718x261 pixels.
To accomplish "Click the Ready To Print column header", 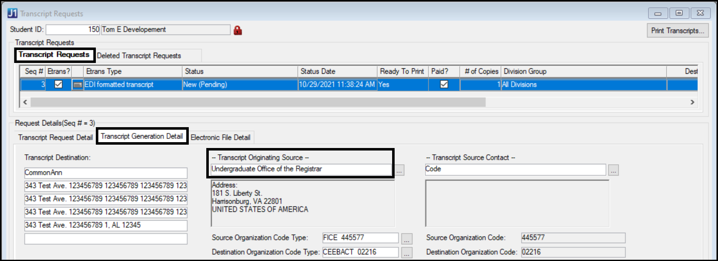I will coord(403,71).
